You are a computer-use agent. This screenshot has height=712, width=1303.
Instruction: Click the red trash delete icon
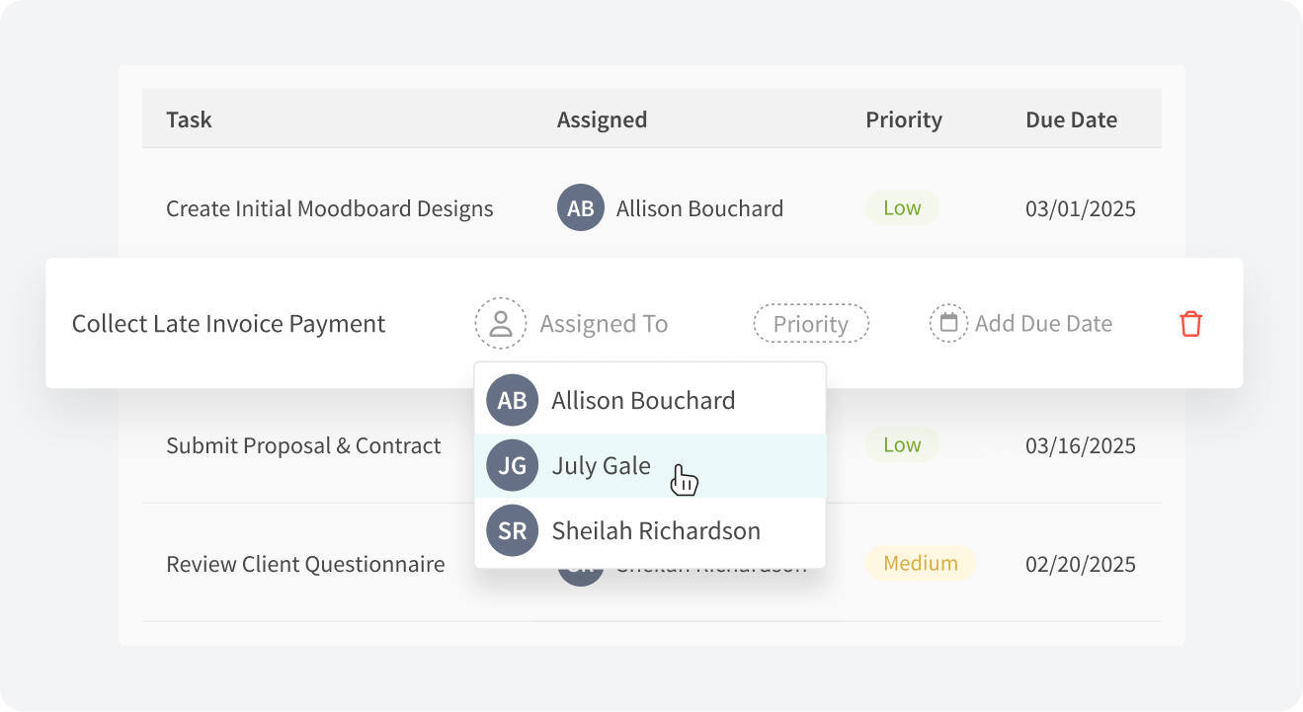1191,324
